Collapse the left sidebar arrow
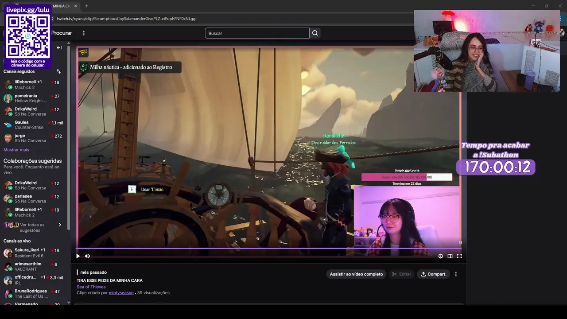567x319 pixels. 59,47
